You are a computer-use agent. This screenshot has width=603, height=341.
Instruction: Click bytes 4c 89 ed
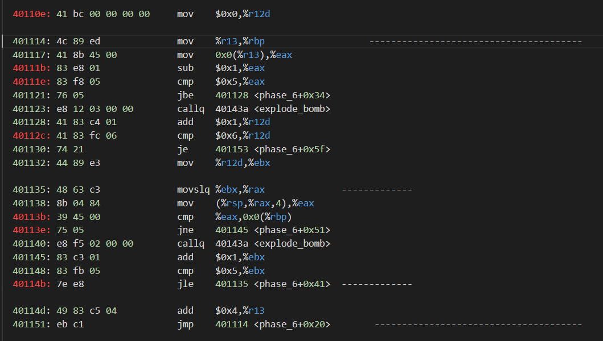pyautogui.click(x=79, y=41)
